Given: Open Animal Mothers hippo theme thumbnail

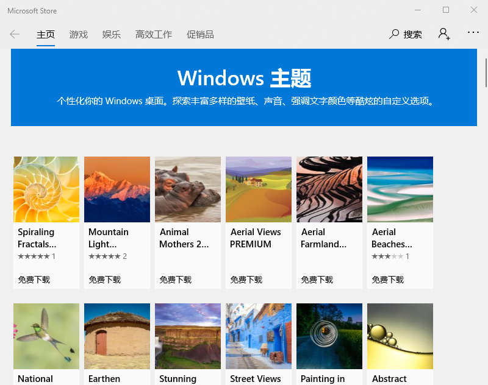Looking at the screenshot, I should tap(188, 189).
